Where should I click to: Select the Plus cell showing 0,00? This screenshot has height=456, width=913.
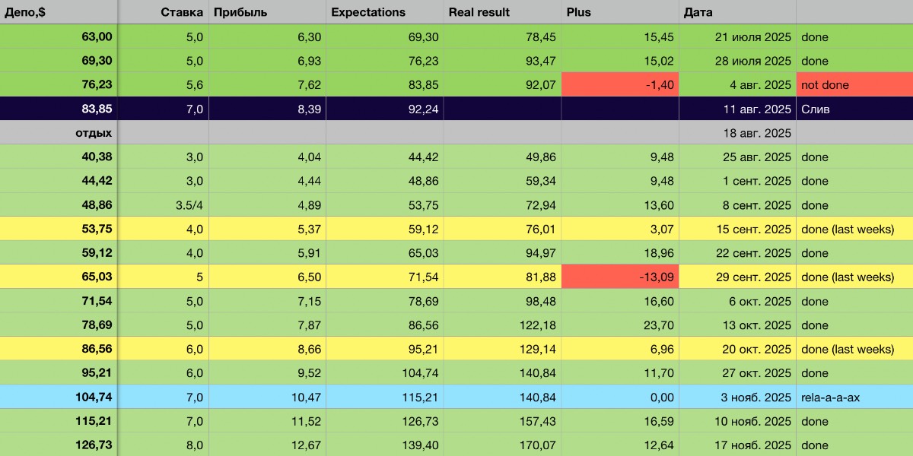click(620, 397)
